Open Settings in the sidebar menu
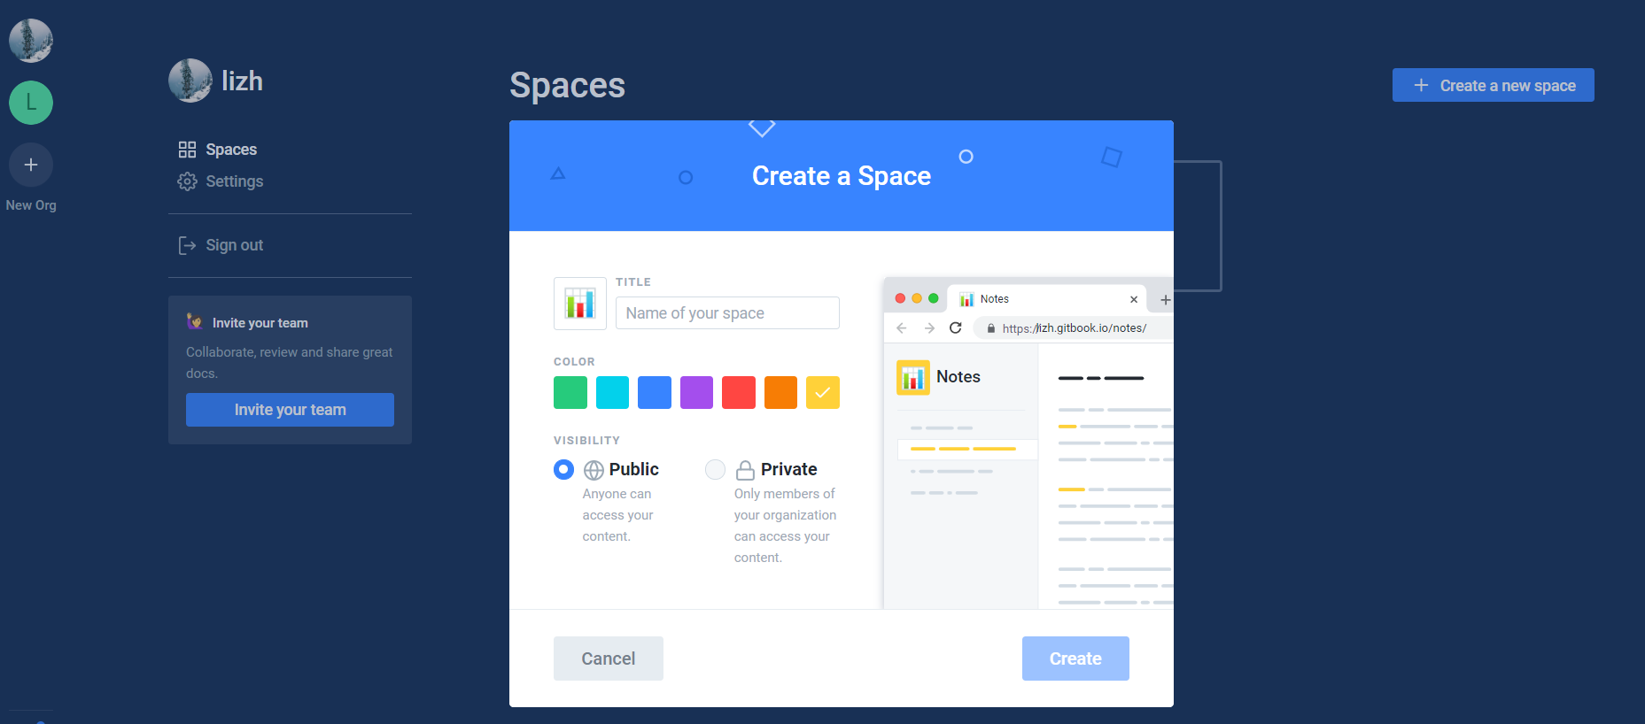This screenshot has height=724, width=1645. [234, 181]
